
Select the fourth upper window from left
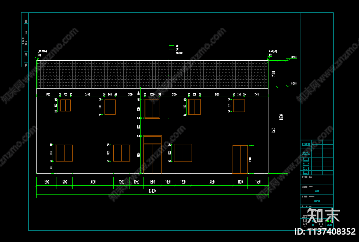point(195,107)
